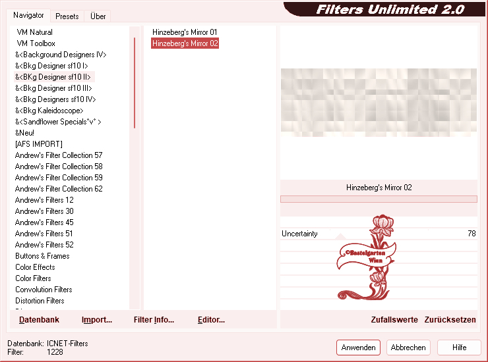Click the progress bar under filter name
Screen dimensions: 488x362
coord(379,199)
